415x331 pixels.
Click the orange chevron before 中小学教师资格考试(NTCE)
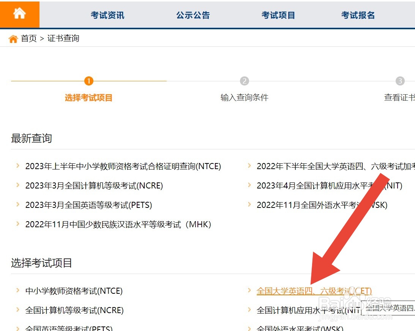pyautogui.click(x=18, y=291)
